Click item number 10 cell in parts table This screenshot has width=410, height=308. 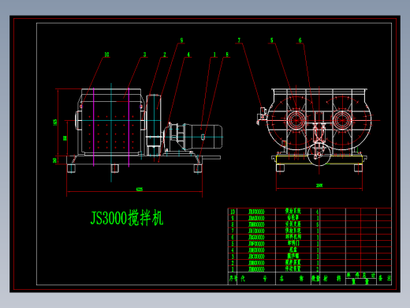pyautogui.click(x=233, y=212)
